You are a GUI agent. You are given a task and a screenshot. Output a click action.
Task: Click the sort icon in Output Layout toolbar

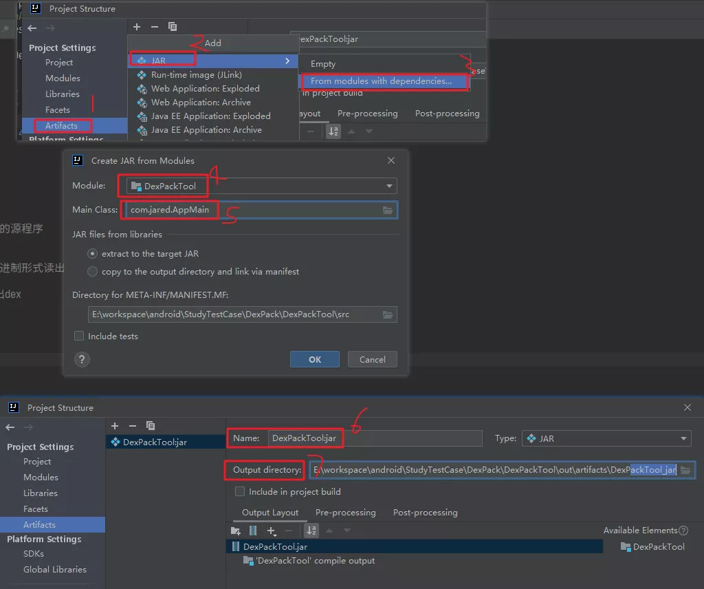311,531
